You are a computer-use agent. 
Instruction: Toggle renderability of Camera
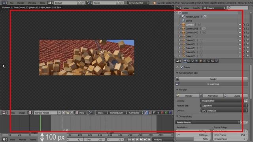pyautogui.click(x=248, y=24)
